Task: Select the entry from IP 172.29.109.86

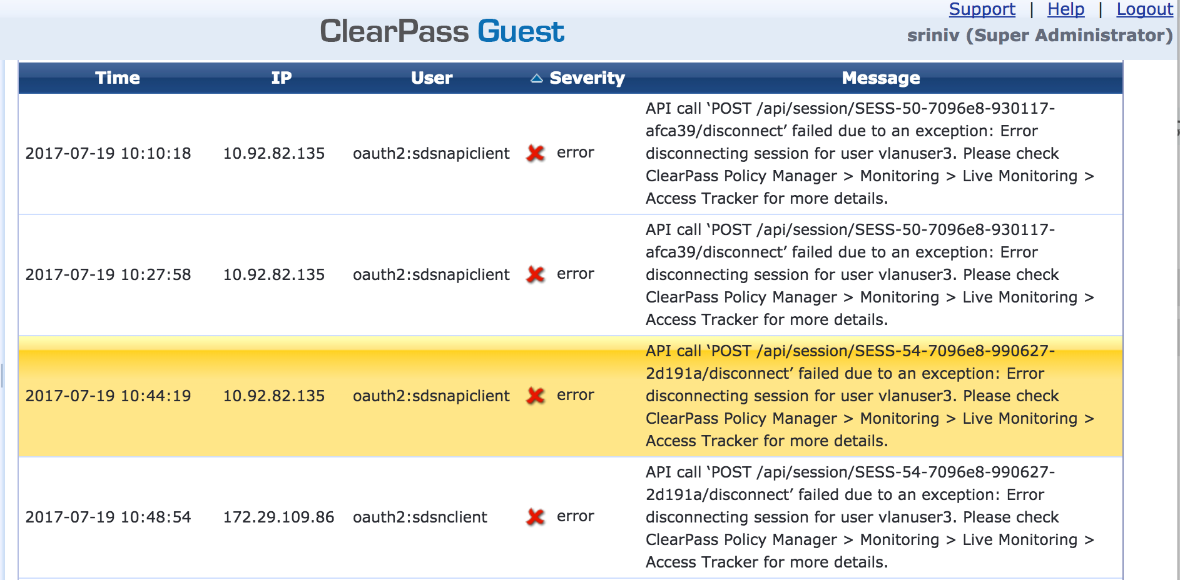Action: [x=278, y=517]
